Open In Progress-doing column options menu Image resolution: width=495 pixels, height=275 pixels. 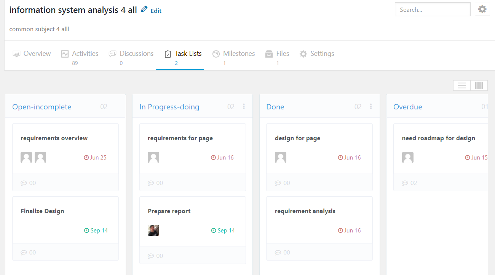[x=244, y=107]
